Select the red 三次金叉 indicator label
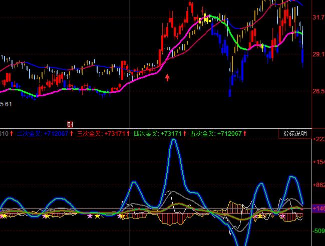Viewport: 325px width, 246px height. point(89,134)
